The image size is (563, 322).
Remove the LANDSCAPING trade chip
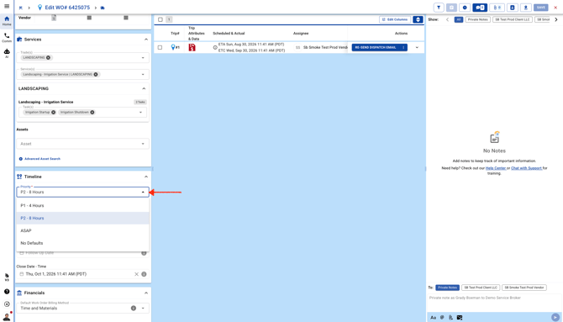click(48, 57)
